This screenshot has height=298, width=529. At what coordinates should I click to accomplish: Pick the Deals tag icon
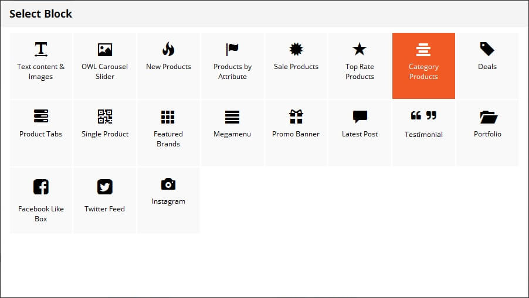(487, 49)
